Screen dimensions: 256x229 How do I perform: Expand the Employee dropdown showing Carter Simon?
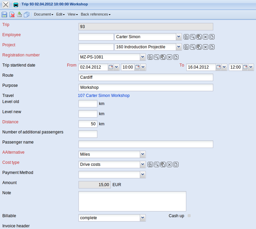[179, 37]
